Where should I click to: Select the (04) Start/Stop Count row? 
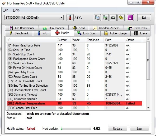pyautogui.click(x=74, y=54)
